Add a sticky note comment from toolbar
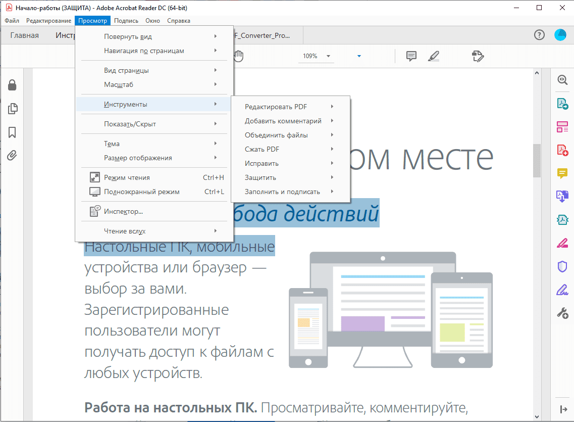Viewport: 574px width, 422px height. (411, 56)
